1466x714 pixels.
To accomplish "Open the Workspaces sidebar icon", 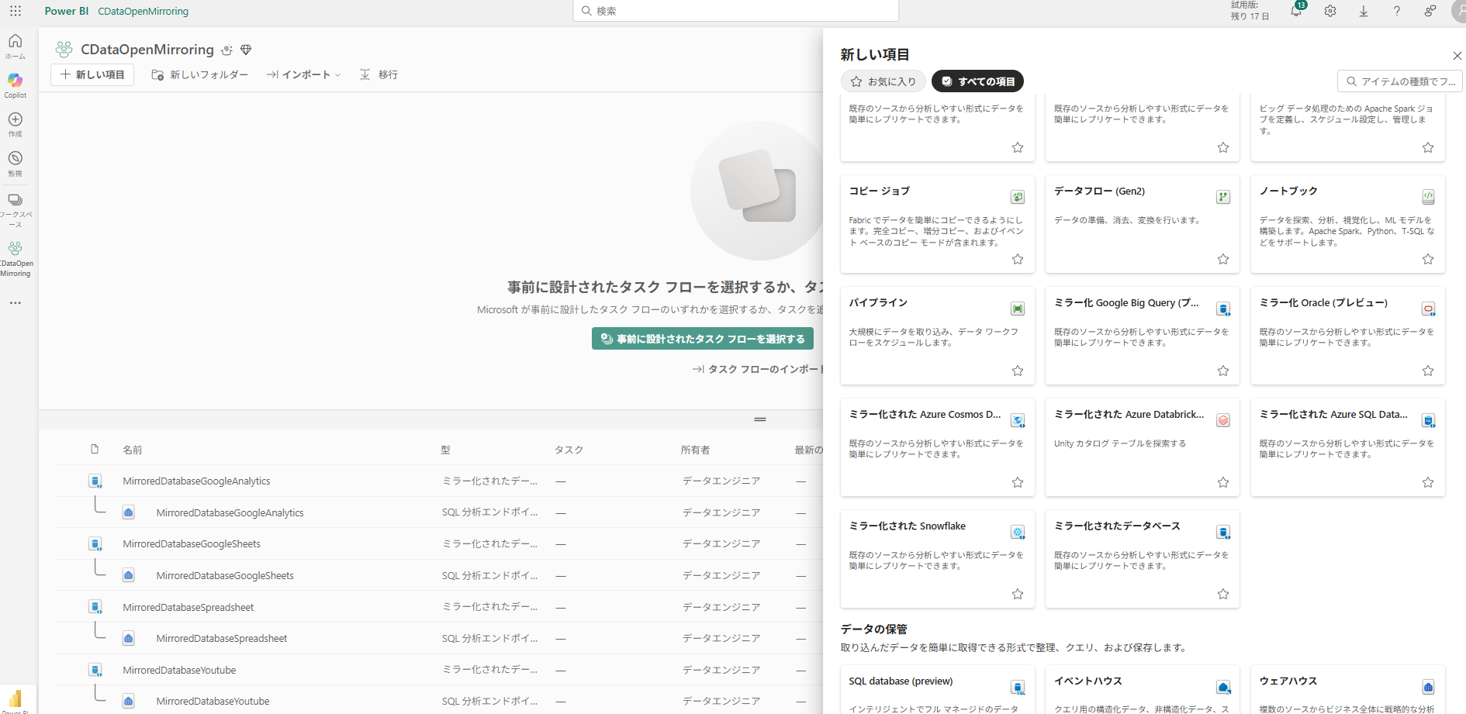I will 16,209.
